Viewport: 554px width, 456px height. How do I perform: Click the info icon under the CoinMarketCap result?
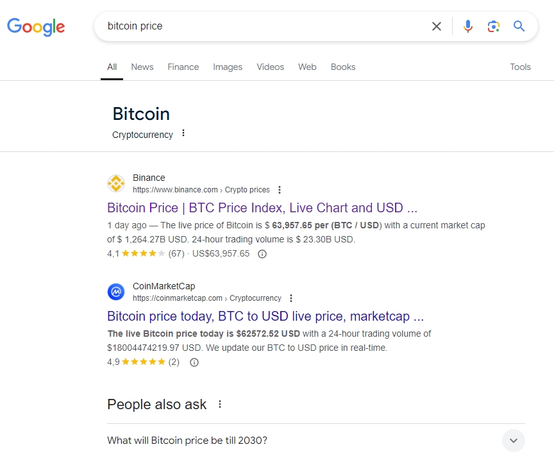point(194,362)
